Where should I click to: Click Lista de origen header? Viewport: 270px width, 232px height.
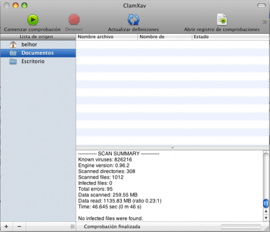pyautogui.click(x=38, y=37)
